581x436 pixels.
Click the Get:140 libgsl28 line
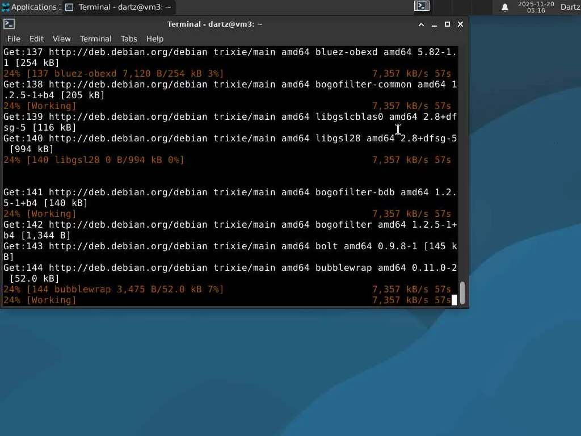coord(230,144)
